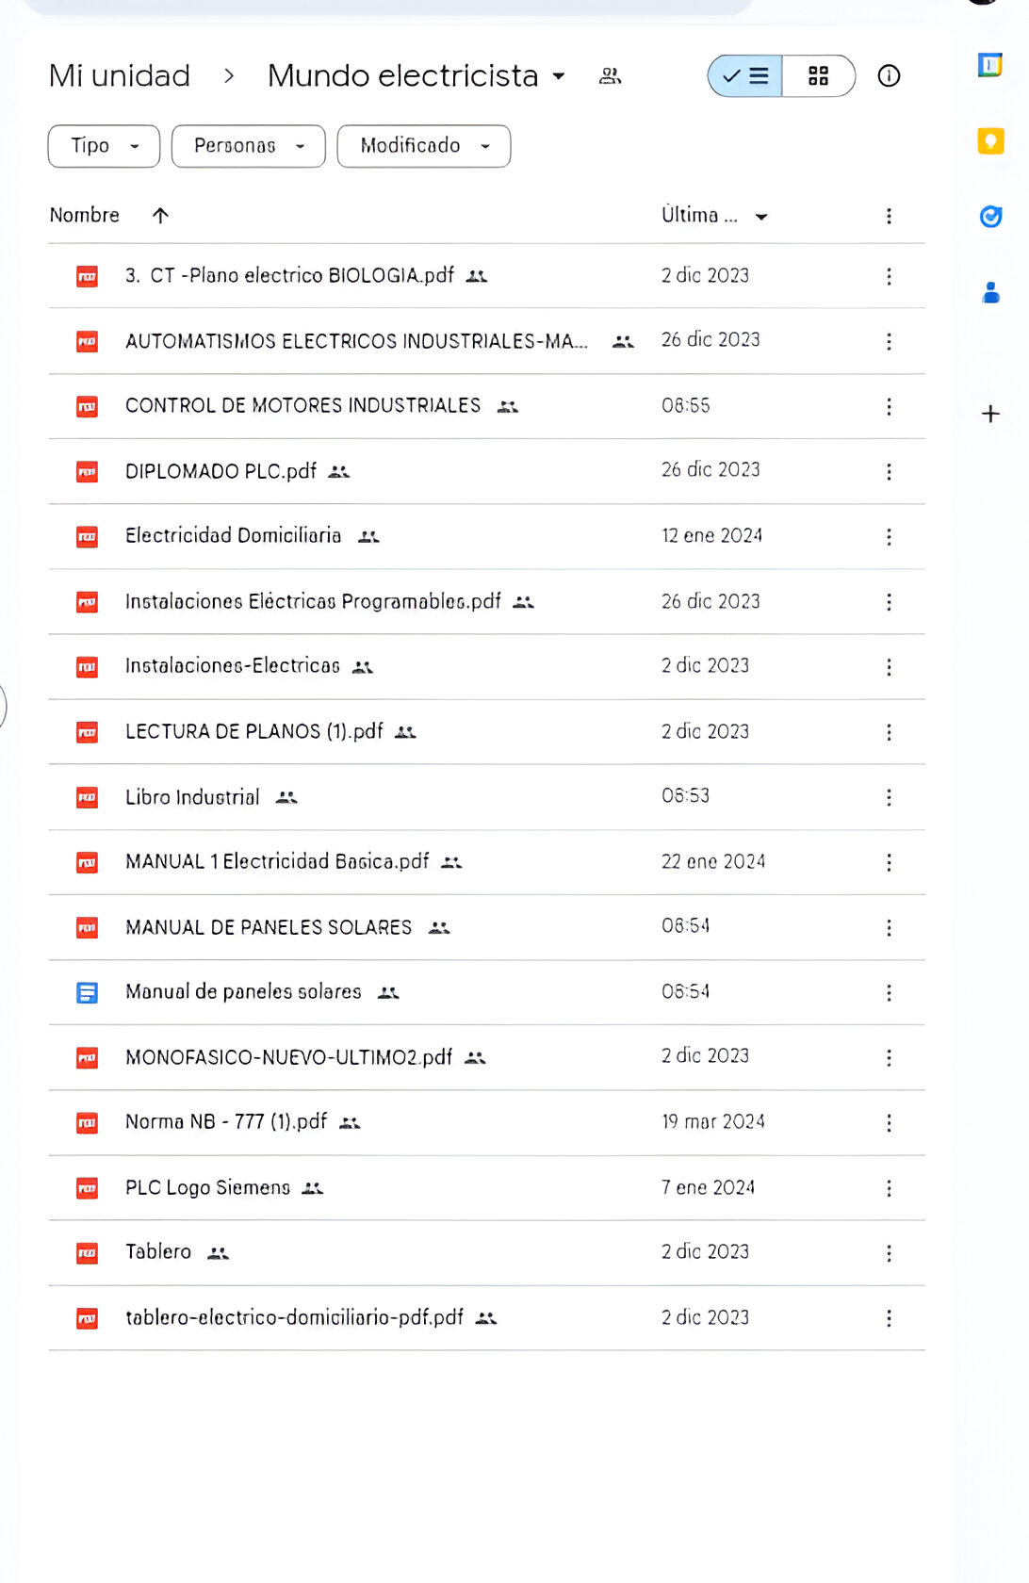Open more sorting options in the header row
Image resolution: width=1029 pixels, height=1583 pixels.
click(x=889, y=216)
